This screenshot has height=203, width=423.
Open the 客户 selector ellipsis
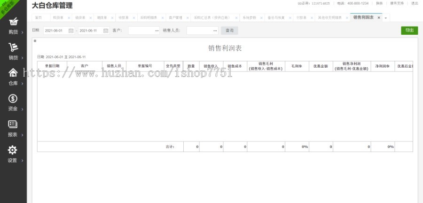[157, 31]
